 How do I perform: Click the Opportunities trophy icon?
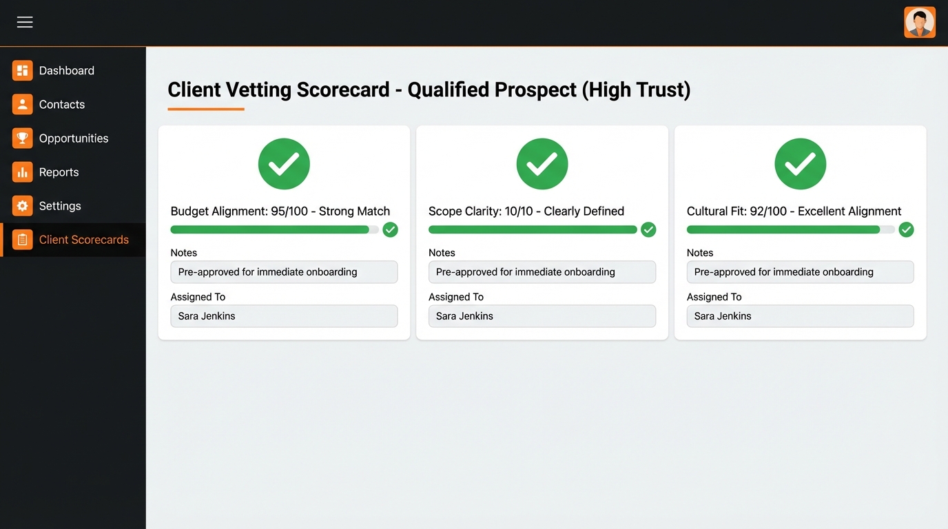pyautogui.click(x=22, y=138)
